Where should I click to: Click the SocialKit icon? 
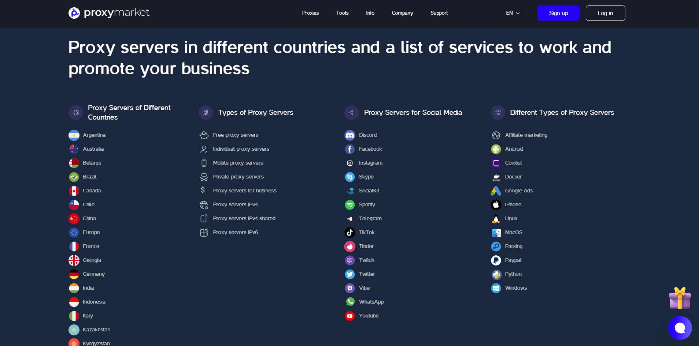(350, 191)
